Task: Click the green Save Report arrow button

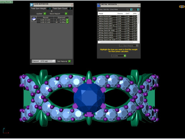Action: click(66, 14)
